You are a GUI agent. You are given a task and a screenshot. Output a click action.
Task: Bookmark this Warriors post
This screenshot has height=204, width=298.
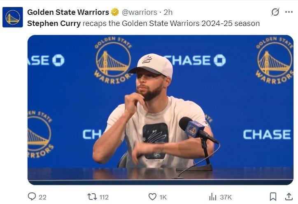coord(273,197)
